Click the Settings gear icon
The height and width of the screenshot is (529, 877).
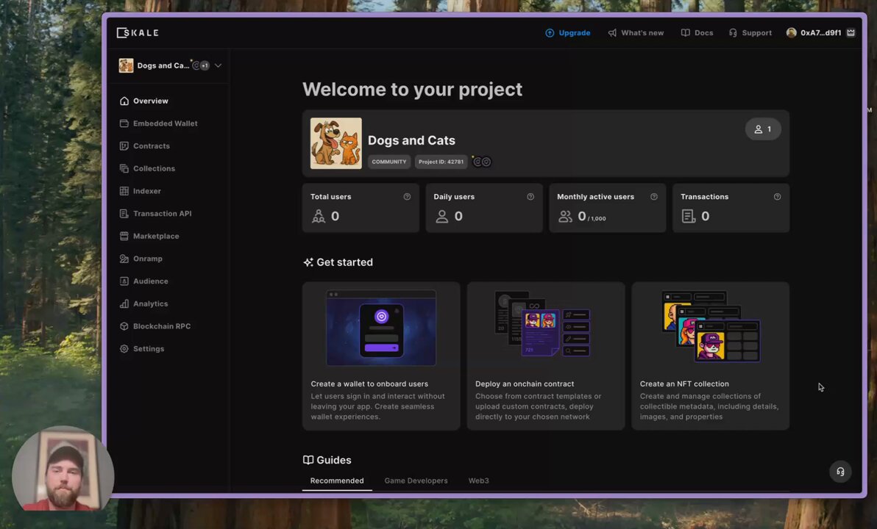(x=124, y=348)
